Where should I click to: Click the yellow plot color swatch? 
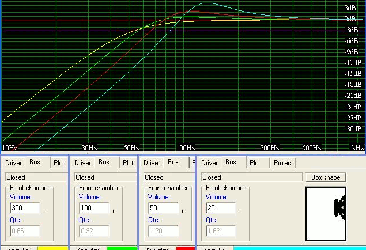pyautogui.click(x=53, y=248)
